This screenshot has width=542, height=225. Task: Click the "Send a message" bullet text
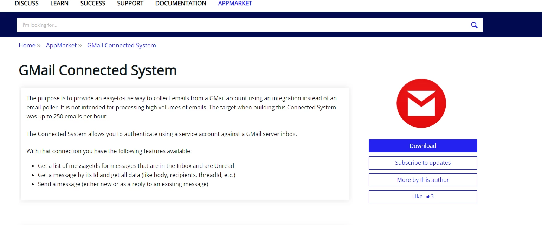coord(123,184)
